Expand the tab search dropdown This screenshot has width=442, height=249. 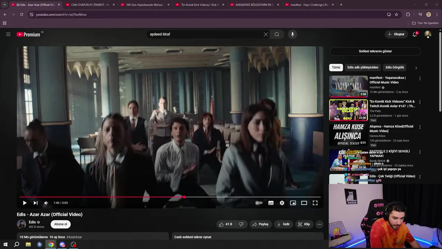(4, 5)
